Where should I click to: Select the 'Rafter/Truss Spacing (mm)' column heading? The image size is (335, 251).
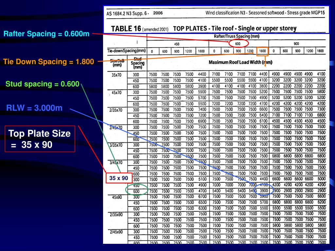click(237, 36)
